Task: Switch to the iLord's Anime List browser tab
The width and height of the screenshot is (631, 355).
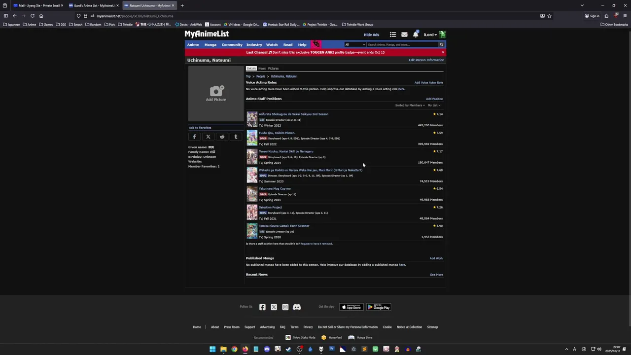Action: pos(93,5)
